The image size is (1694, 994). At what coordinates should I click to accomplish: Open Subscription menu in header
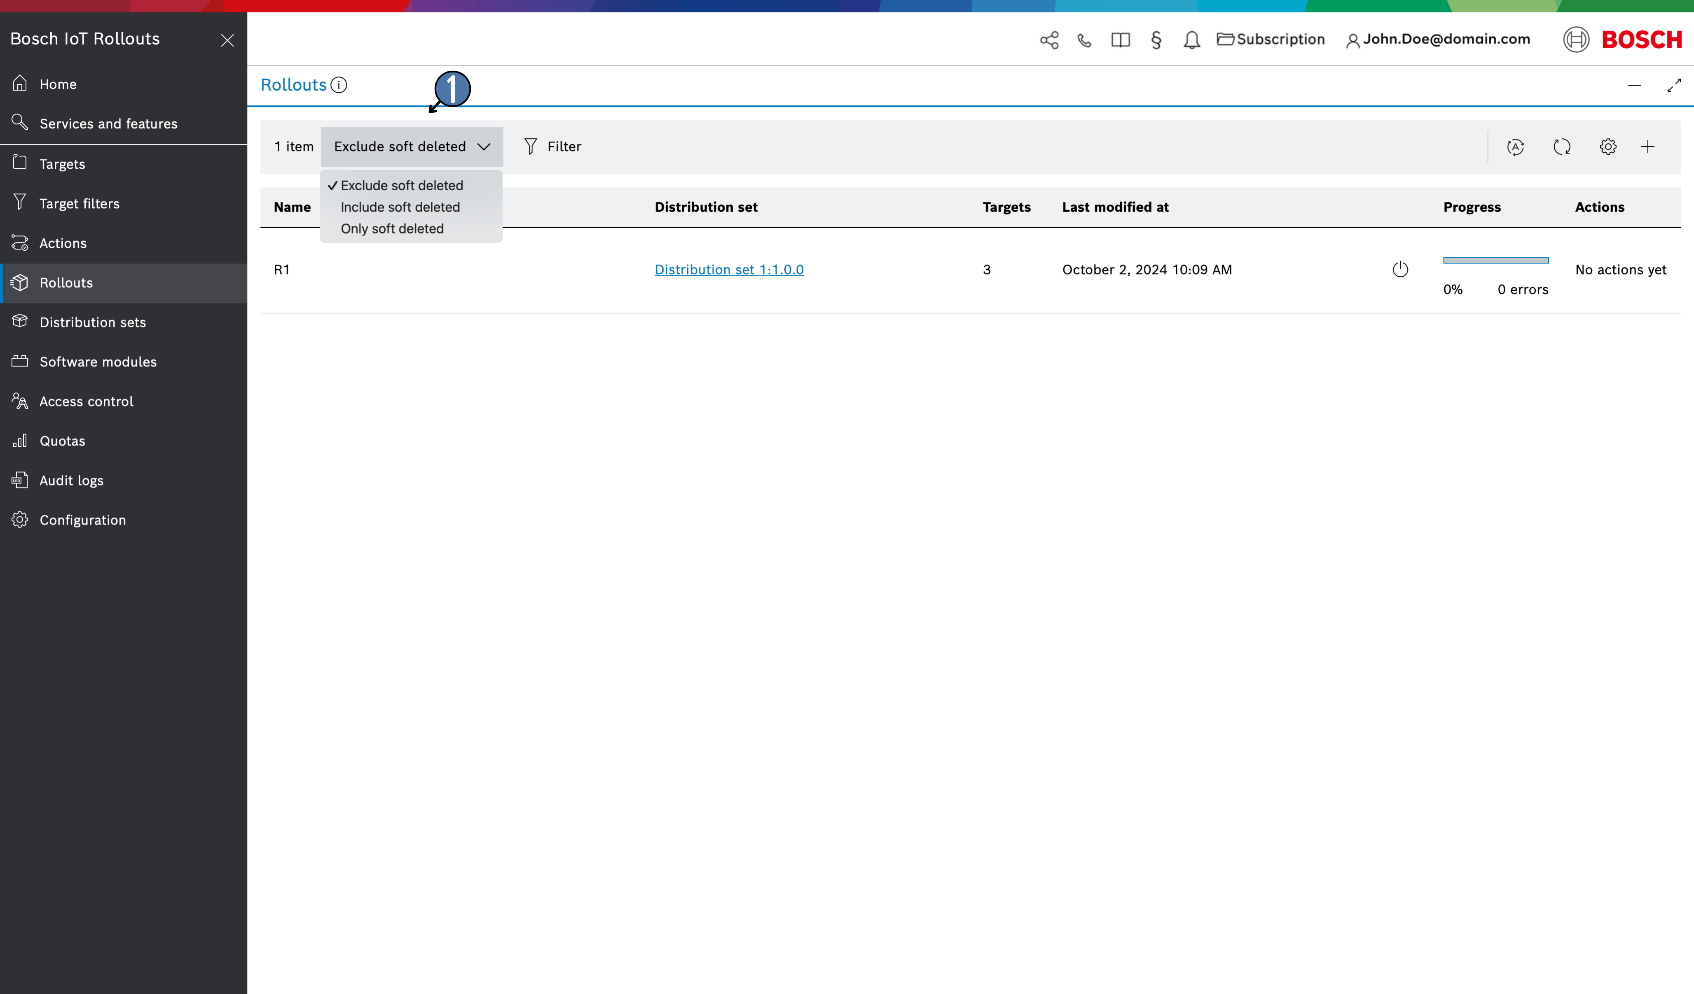click(x=1270, y=40)
